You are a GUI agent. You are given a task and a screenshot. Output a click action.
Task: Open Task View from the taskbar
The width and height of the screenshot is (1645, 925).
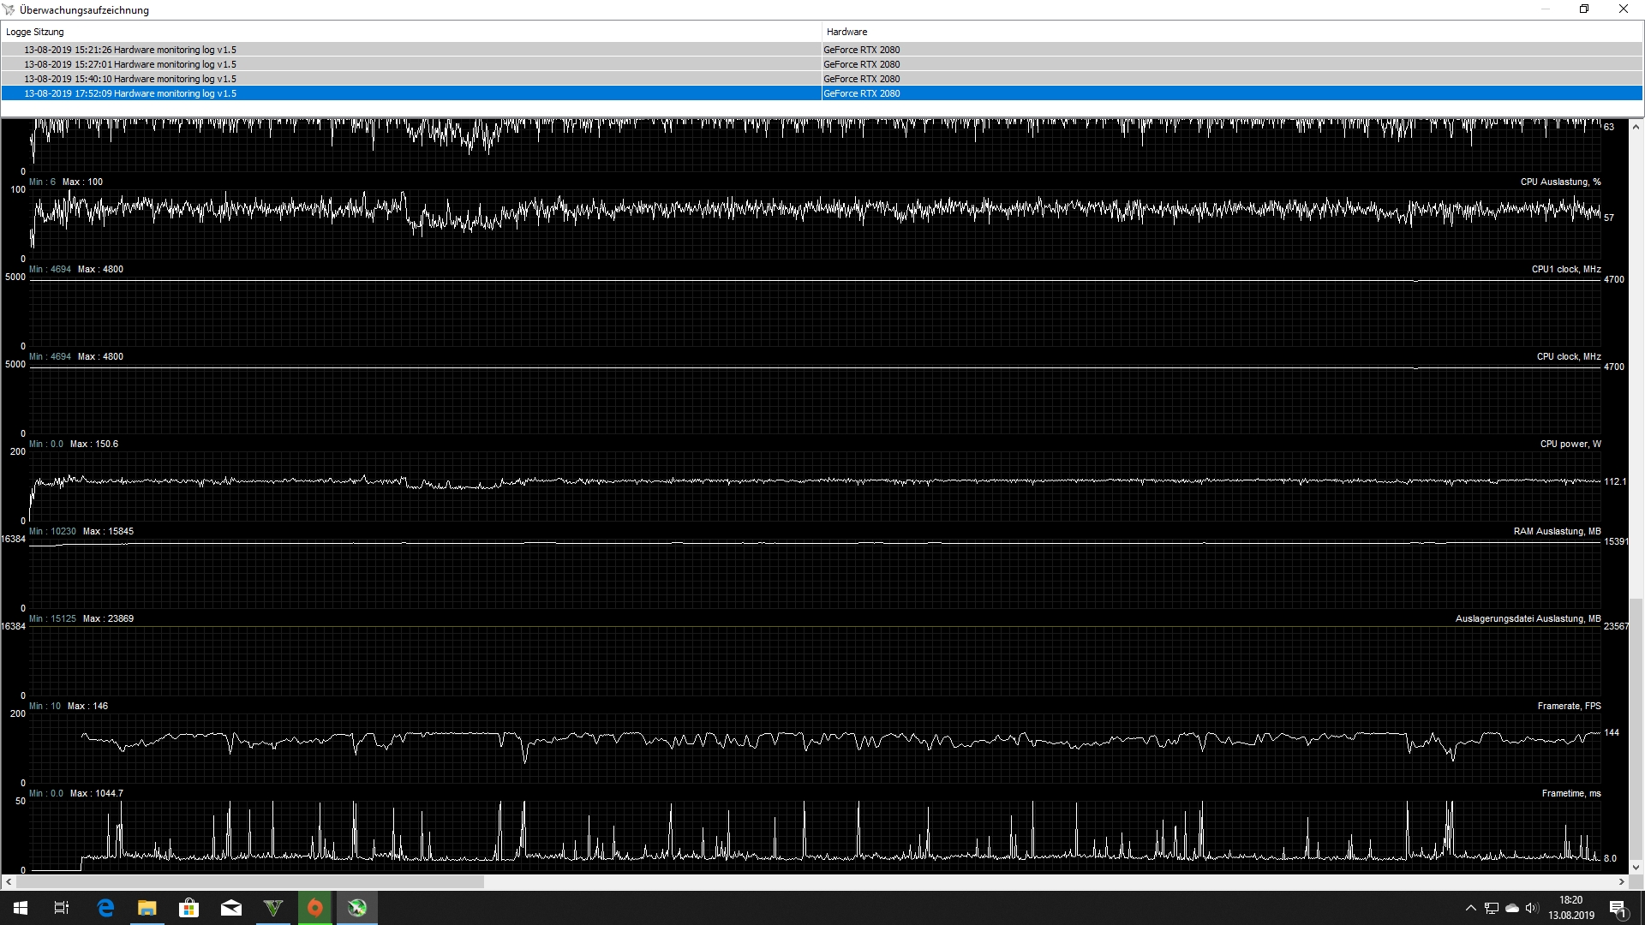pos(62,908)
